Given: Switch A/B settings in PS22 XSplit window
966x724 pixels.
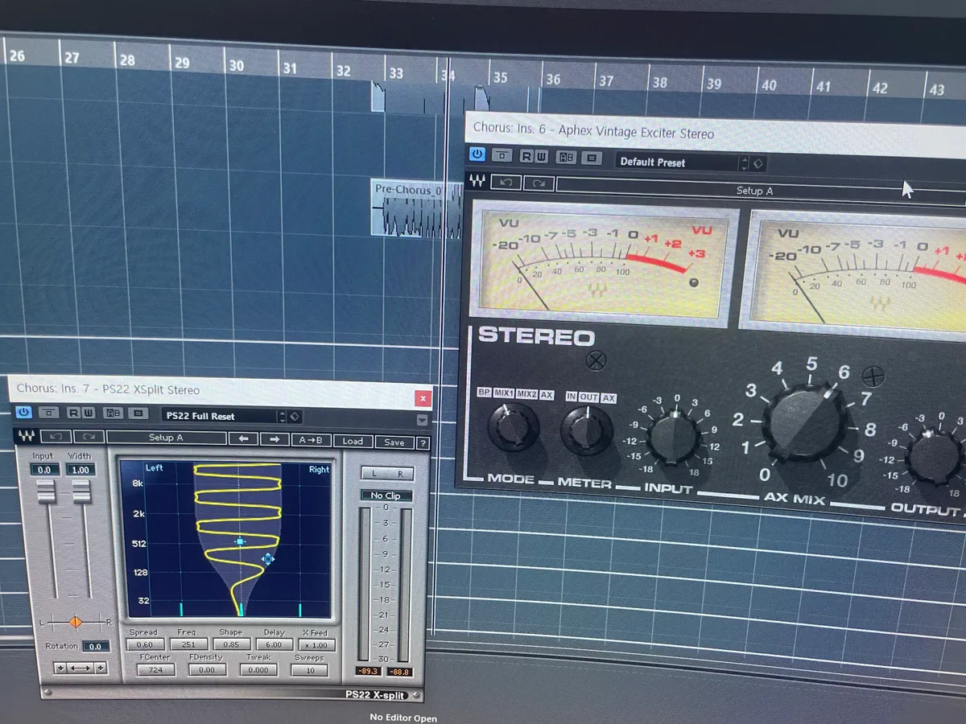Looking at the screenshot, I should [114, 413].
